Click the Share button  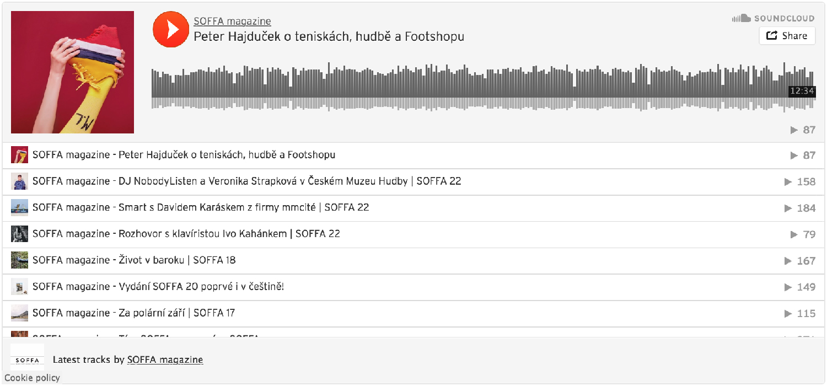click(x=787, y=36)
